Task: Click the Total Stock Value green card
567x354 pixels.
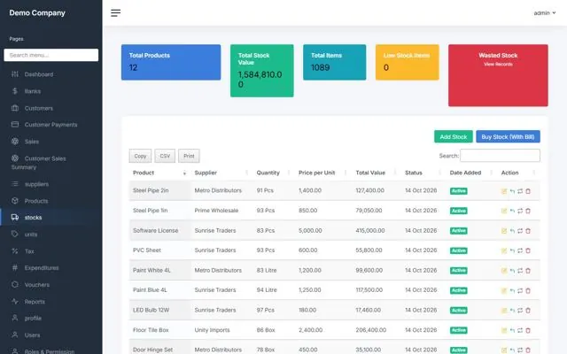Action: point(262,71)
